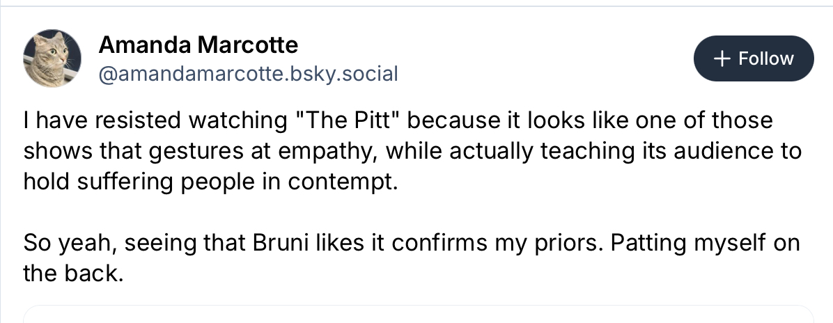Image resolution: width=833 pixels, height=323 pixels.
Task: Click the words "the back." ending the post
Action: tap(73, 274)
